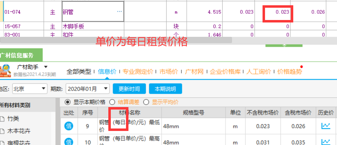Click the ellipsis button in the 钢管 cell
This screenshot has height=145, width=337.
click(119, 12)
